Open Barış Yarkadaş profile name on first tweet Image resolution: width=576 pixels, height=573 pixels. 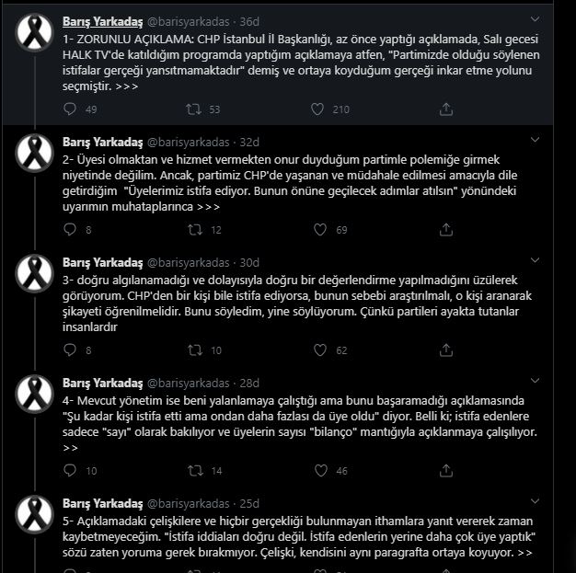[x=102, y=21]
